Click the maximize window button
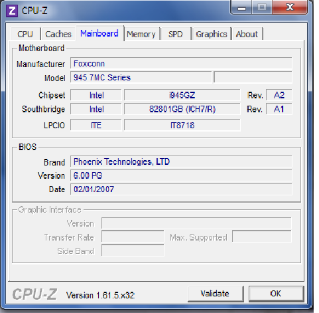Viewport: 319px width, 313px height. point(262,7)
